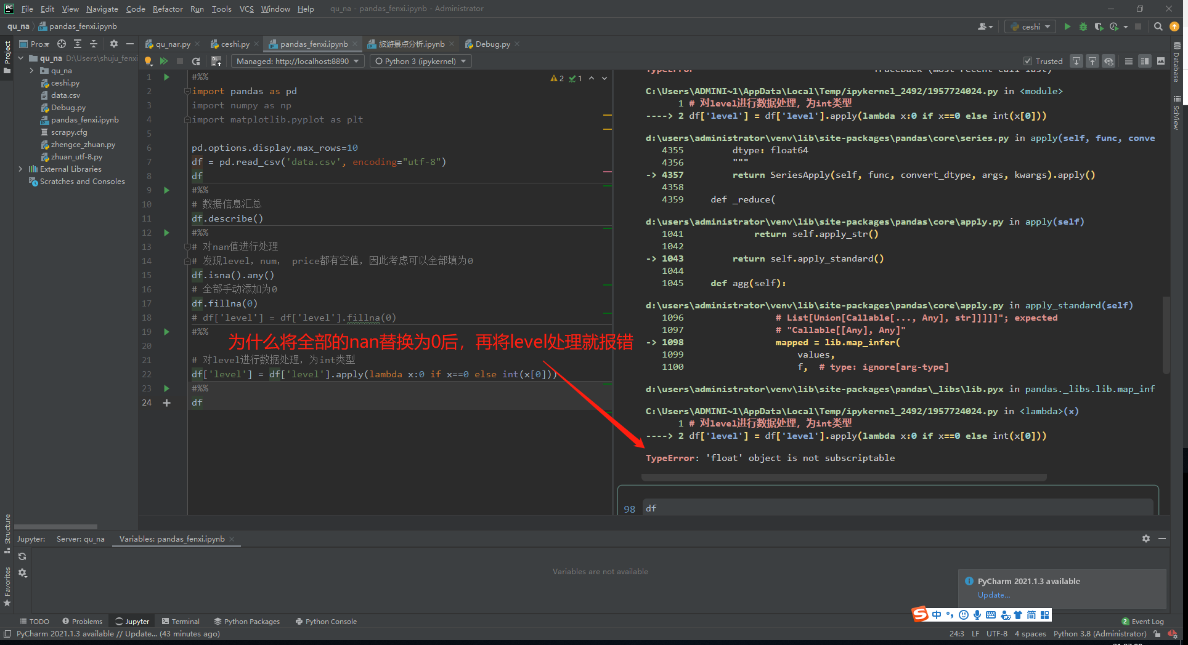The image size is (1188, 645).
Task: Click the Search Everywhere magnifier
Action: pyautogui.click(x=1158, y=26)
